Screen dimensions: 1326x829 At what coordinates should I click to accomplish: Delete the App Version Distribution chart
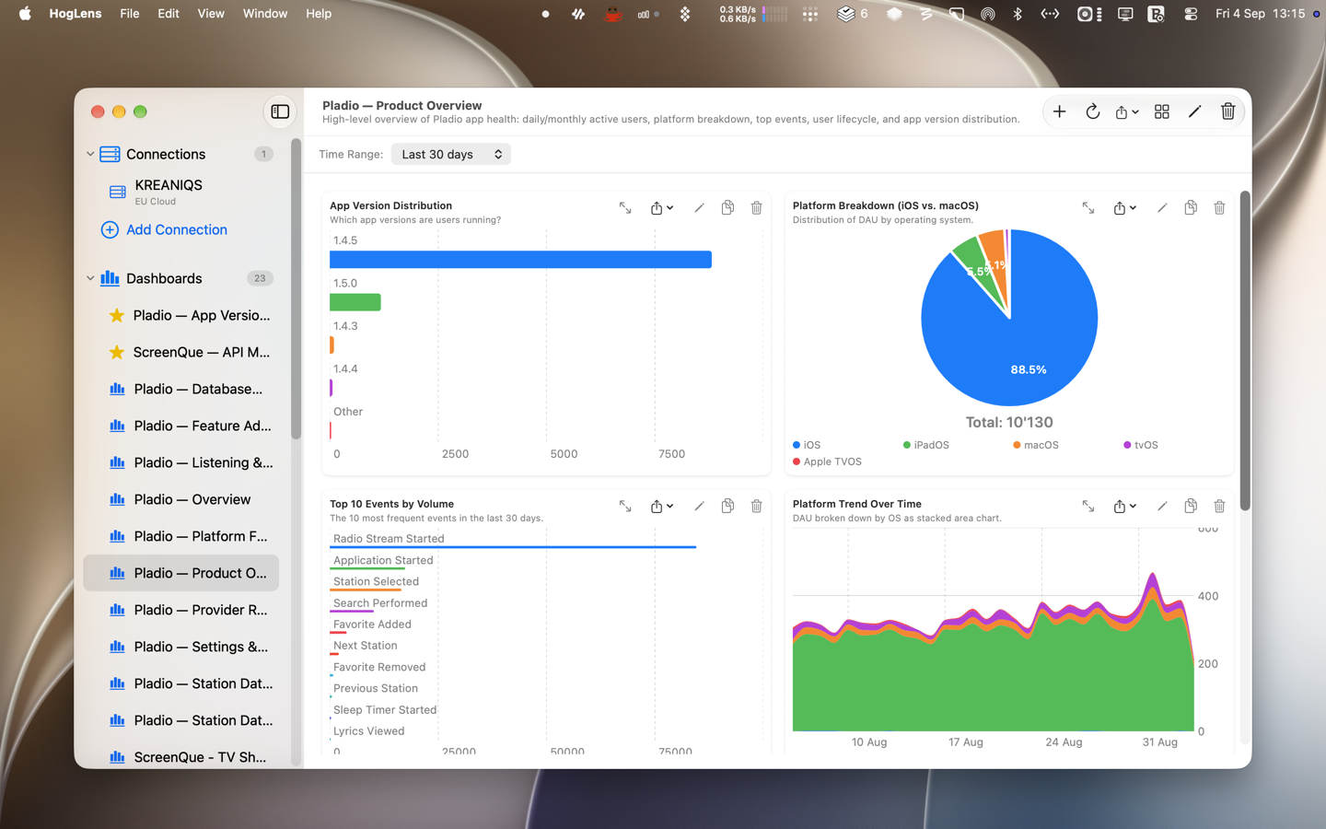(756, 208)
